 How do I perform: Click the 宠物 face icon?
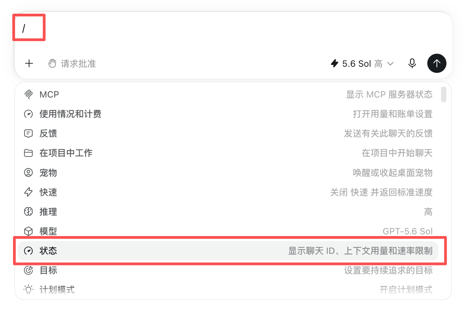point(28,172)
